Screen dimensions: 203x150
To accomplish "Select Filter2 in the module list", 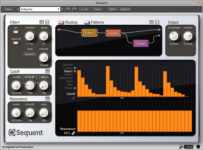I will click(68, 75).
